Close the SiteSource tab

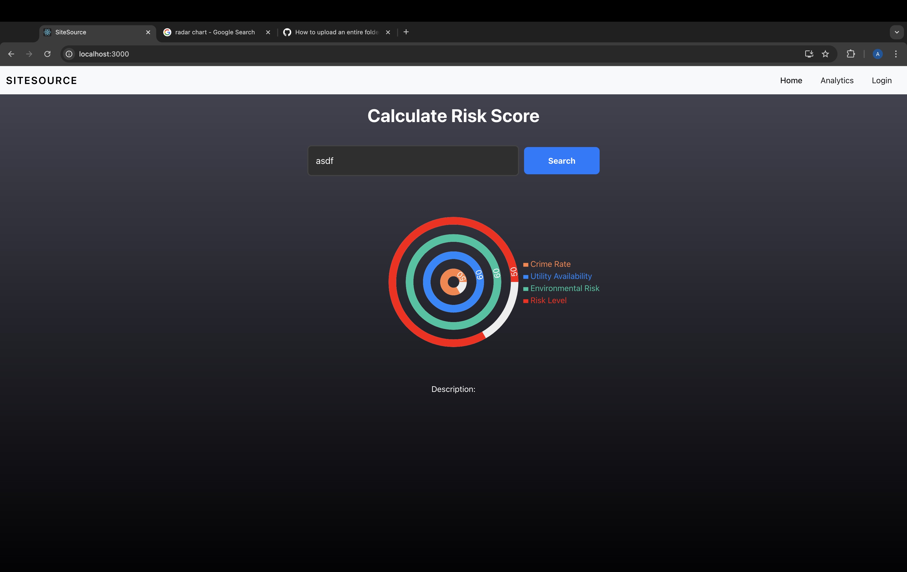coord(148,32)
